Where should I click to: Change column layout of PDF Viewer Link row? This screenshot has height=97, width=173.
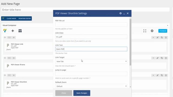[9, 37]
